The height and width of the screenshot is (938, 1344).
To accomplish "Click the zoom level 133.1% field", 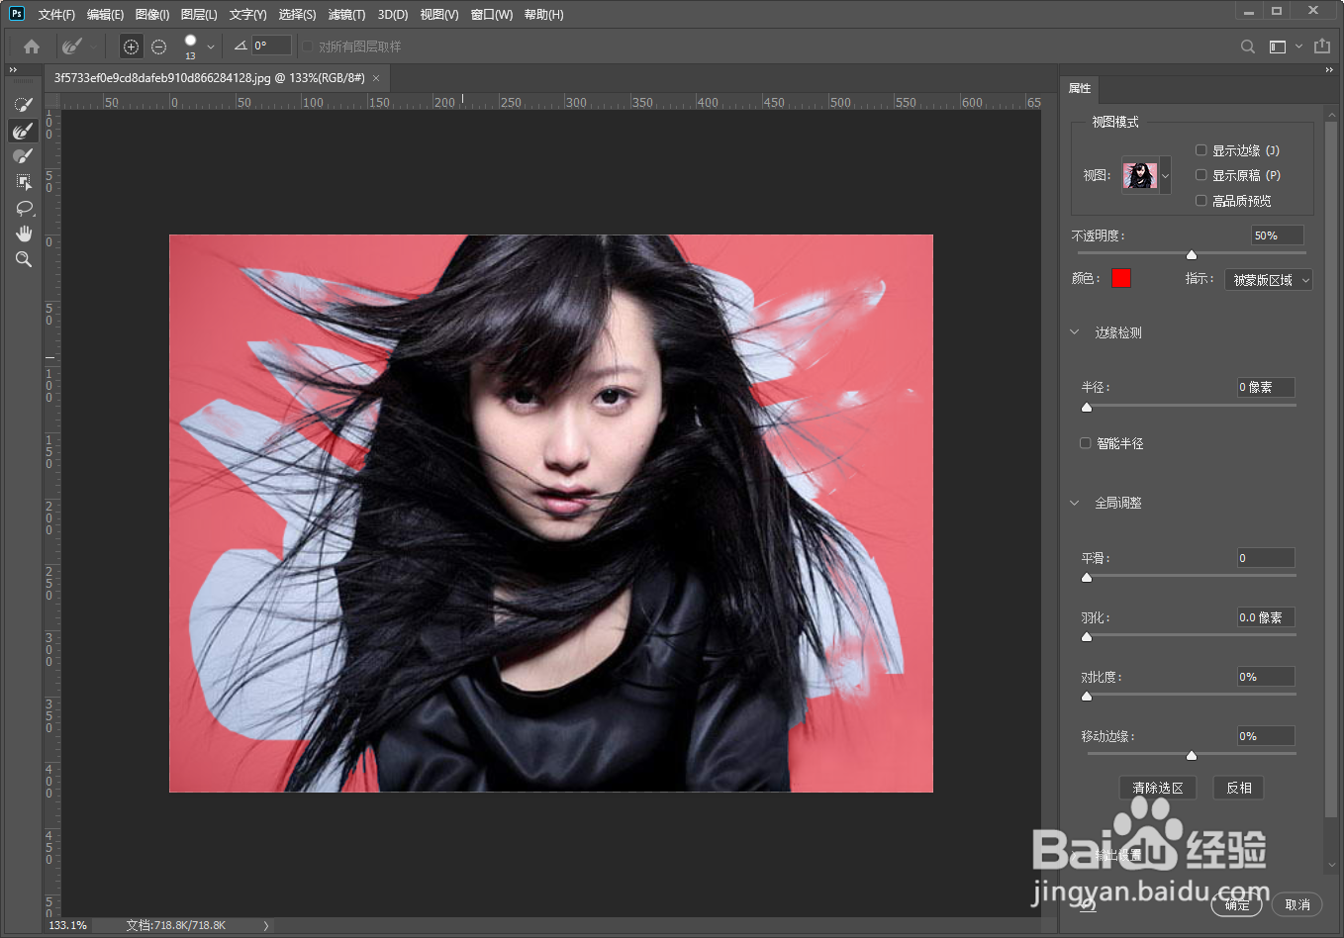I will click(x=68, y=925).
